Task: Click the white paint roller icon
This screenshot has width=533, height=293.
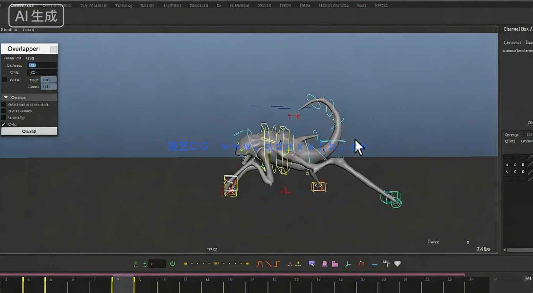Action: pyautogui.click(x=387, y=263)
